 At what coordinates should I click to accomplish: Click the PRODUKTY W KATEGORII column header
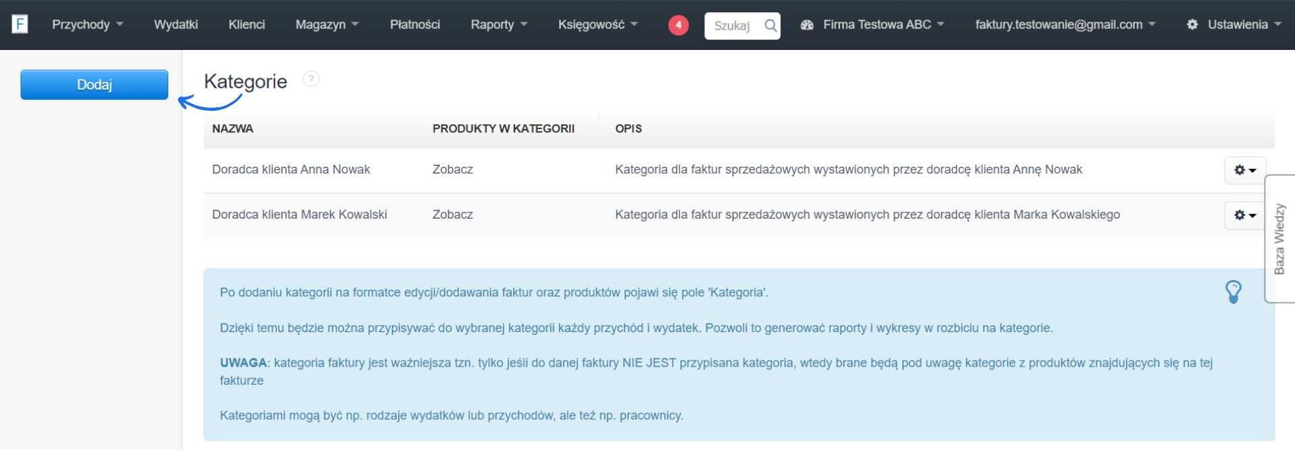pos(504,128)
